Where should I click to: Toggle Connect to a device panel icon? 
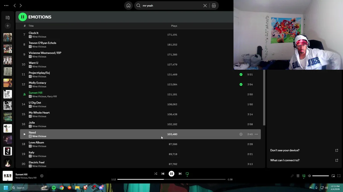[304, 176]
